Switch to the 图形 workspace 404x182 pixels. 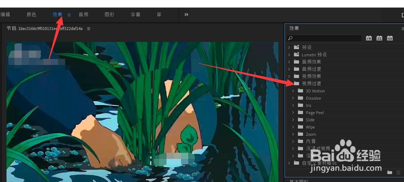(109, 15)
